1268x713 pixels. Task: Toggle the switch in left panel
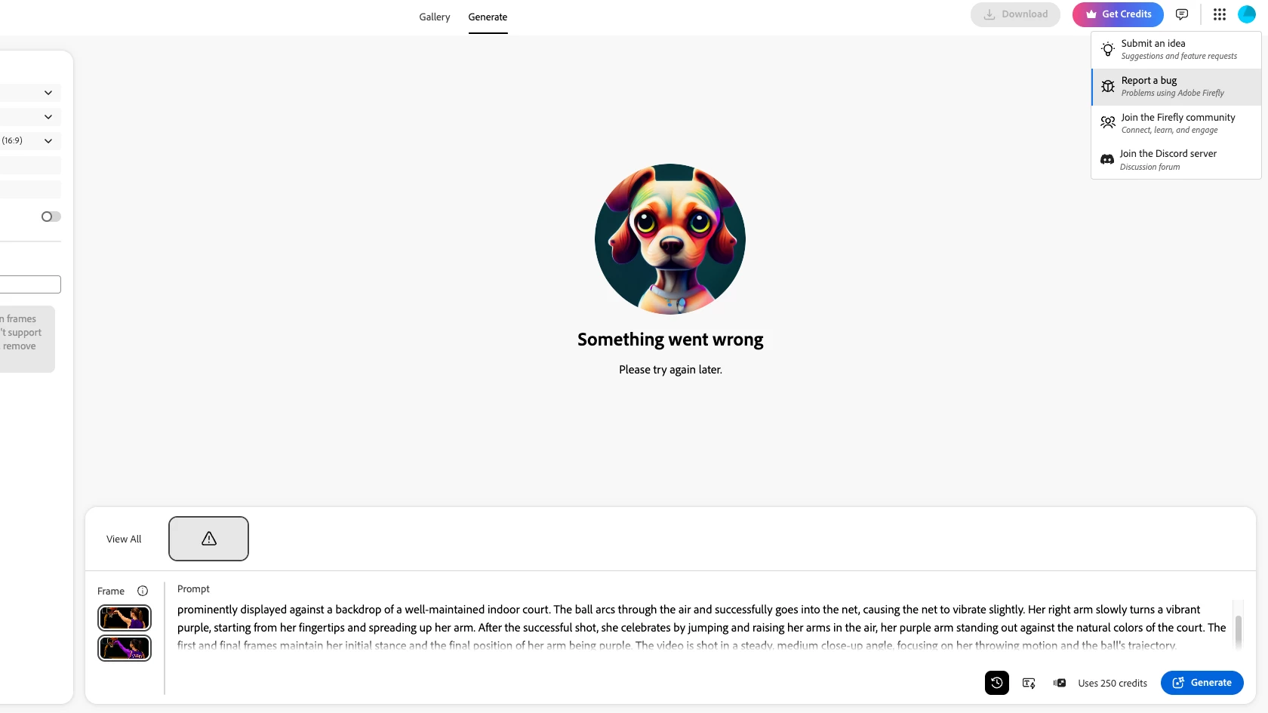pyautogui.click(x=51, y=217)
